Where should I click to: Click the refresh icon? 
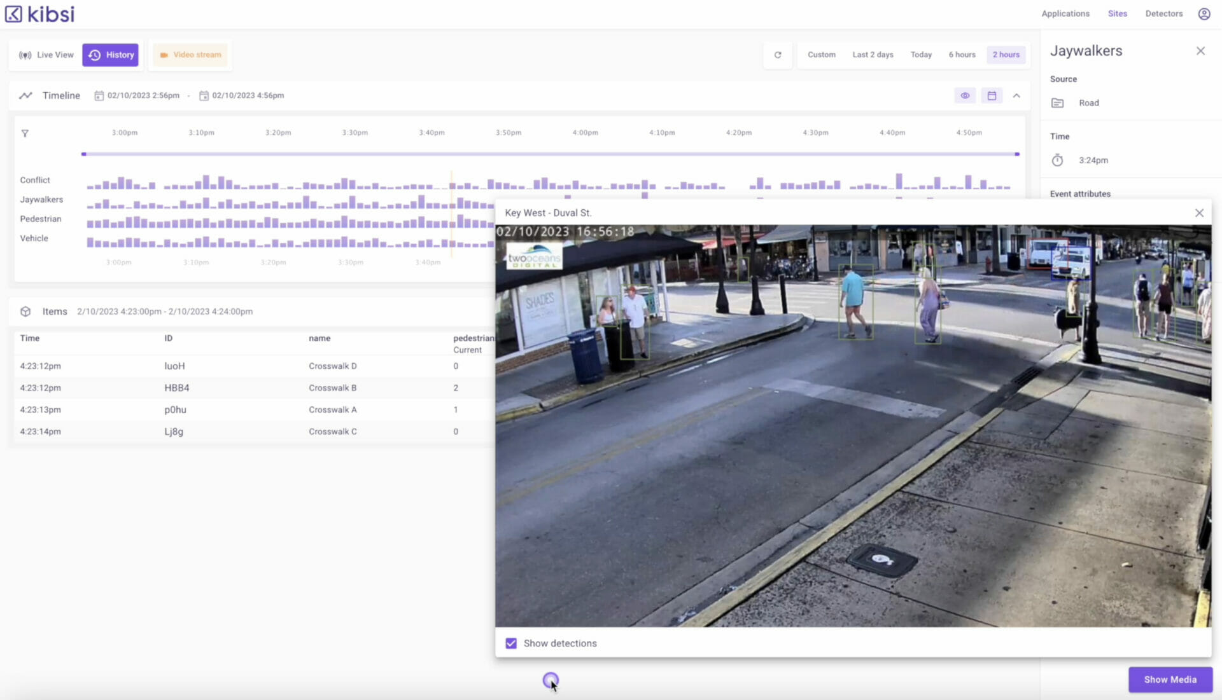coord(777,55)
